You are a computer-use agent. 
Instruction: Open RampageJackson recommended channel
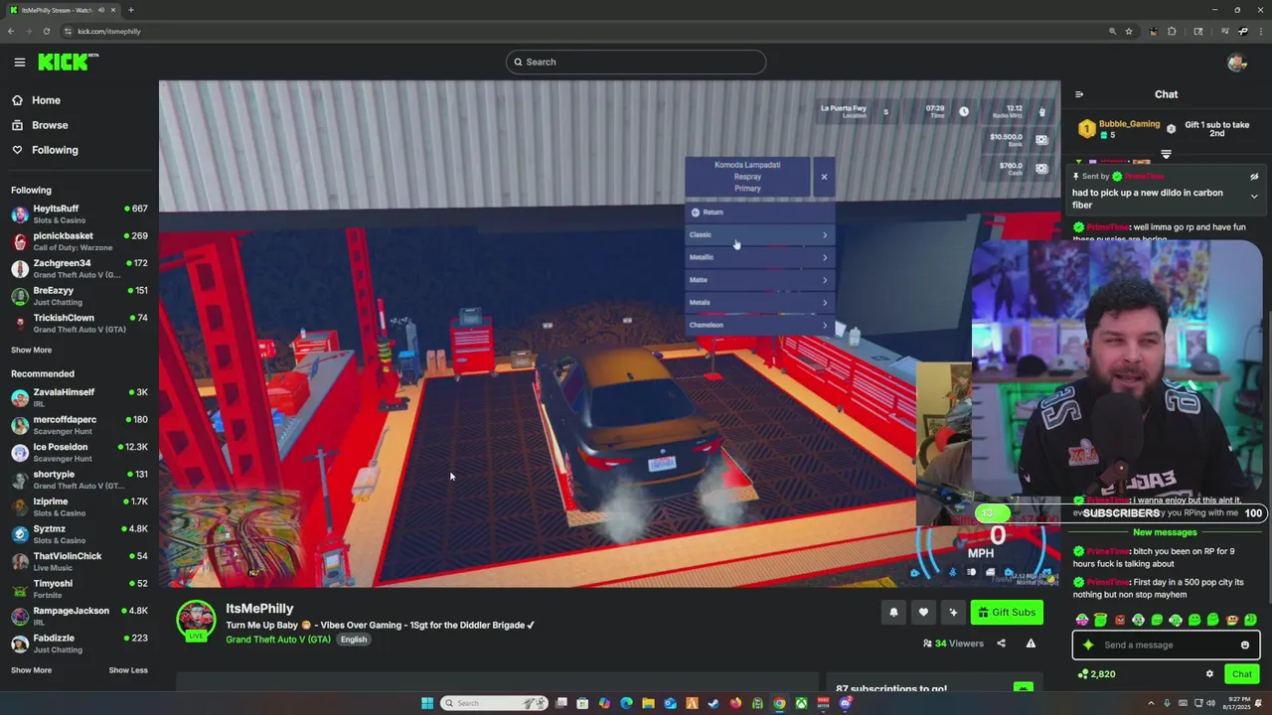tap(79, 616)
